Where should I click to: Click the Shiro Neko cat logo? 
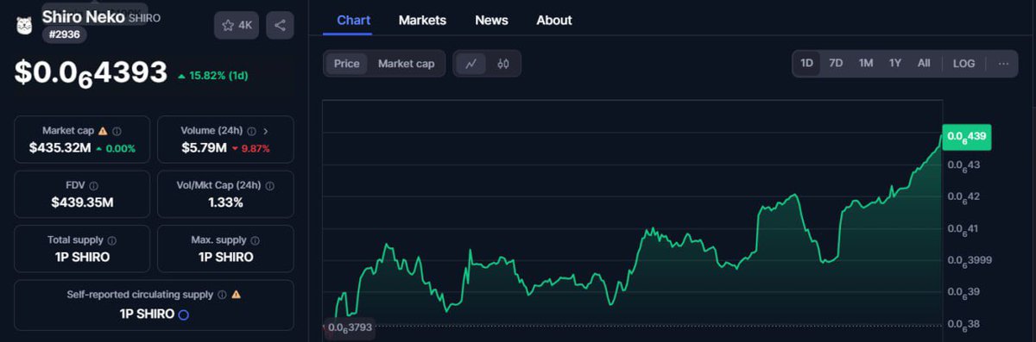23,25
